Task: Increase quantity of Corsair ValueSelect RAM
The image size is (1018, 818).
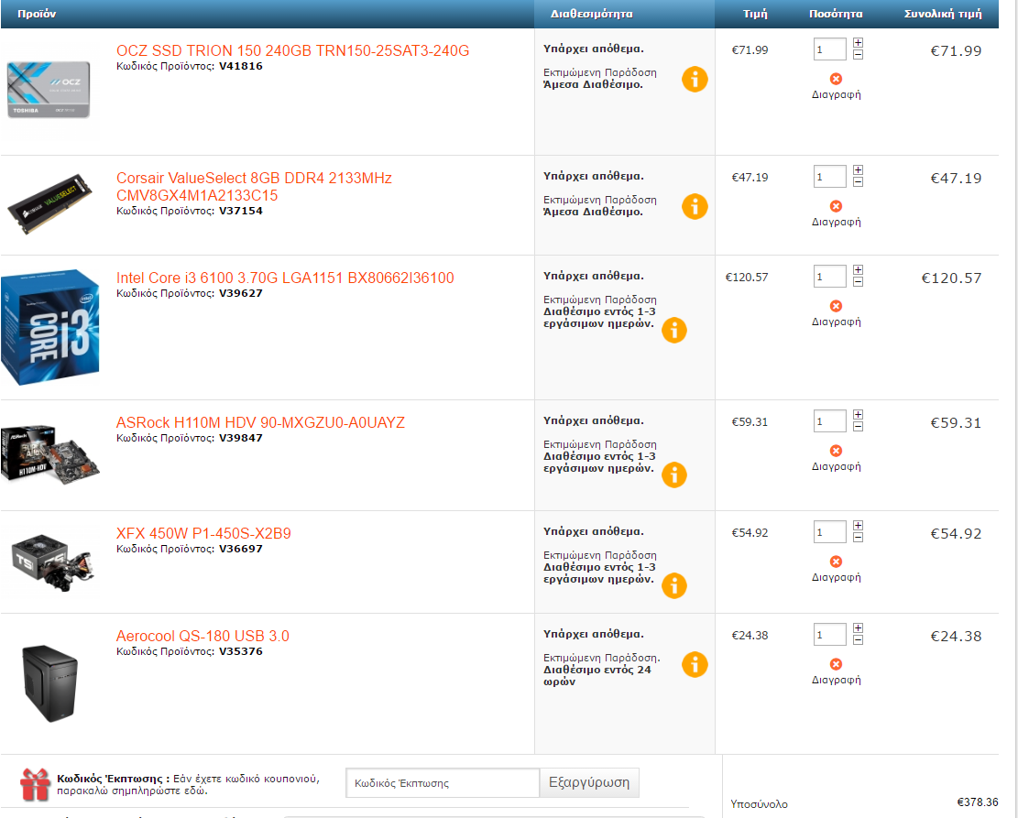Action: click(858, 169)
